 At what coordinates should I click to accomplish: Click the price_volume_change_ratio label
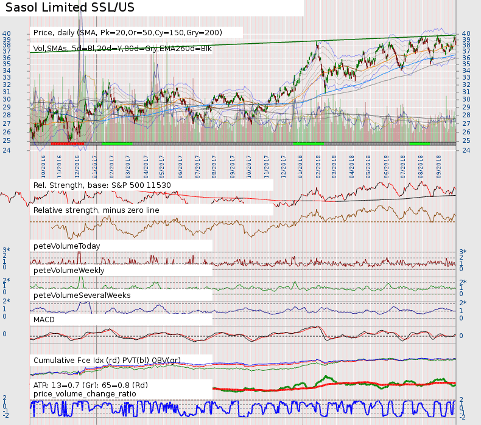pyautogui.click(x=85, y=394)
